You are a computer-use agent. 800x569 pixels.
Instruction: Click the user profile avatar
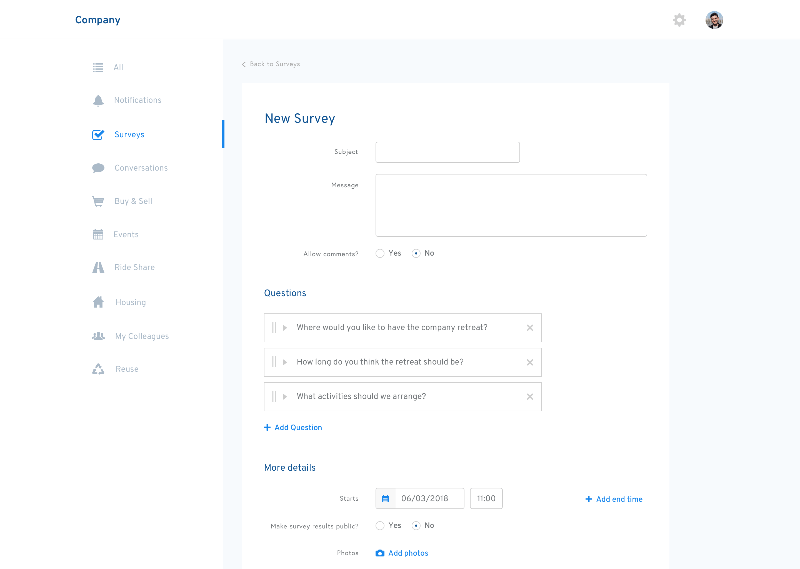point(714,20)
